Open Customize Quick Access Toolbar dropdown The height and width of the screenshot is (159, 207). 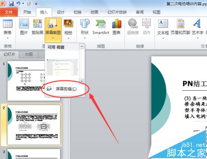pos(36,4)
